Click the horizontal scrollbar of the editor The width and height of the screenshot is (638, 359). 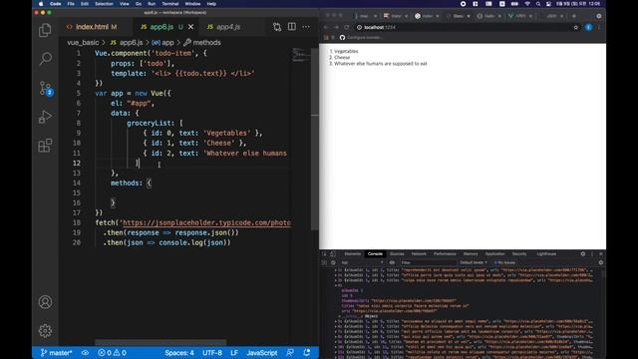click(x=160, y=342)
